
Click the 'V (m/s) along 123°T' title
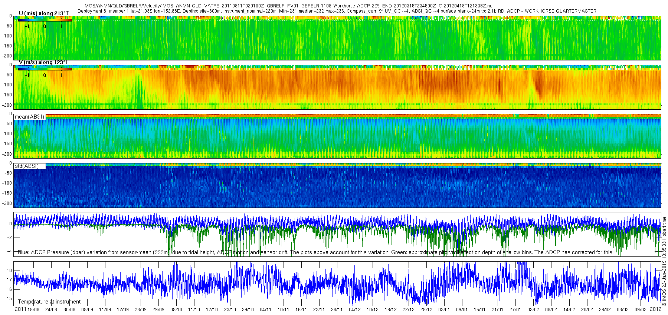43,62
